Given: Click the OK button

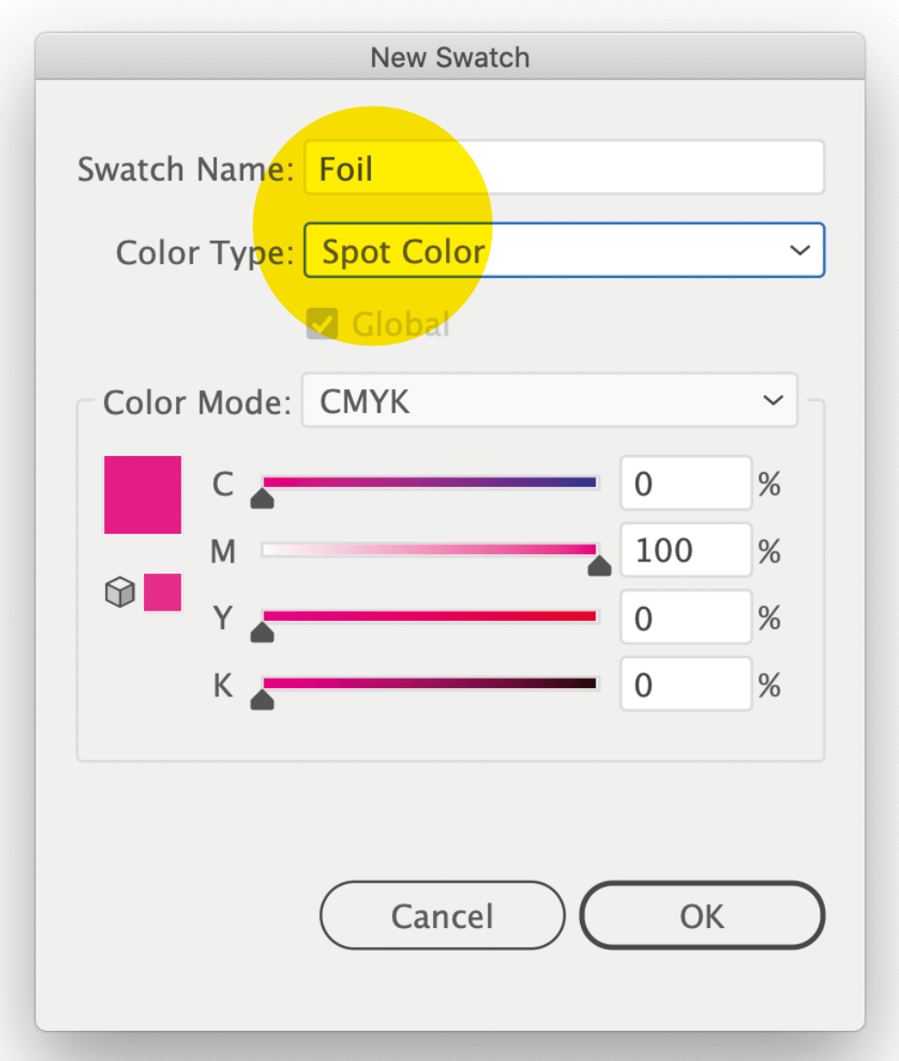Looking at the screenshot, I should tap(701, 916).
